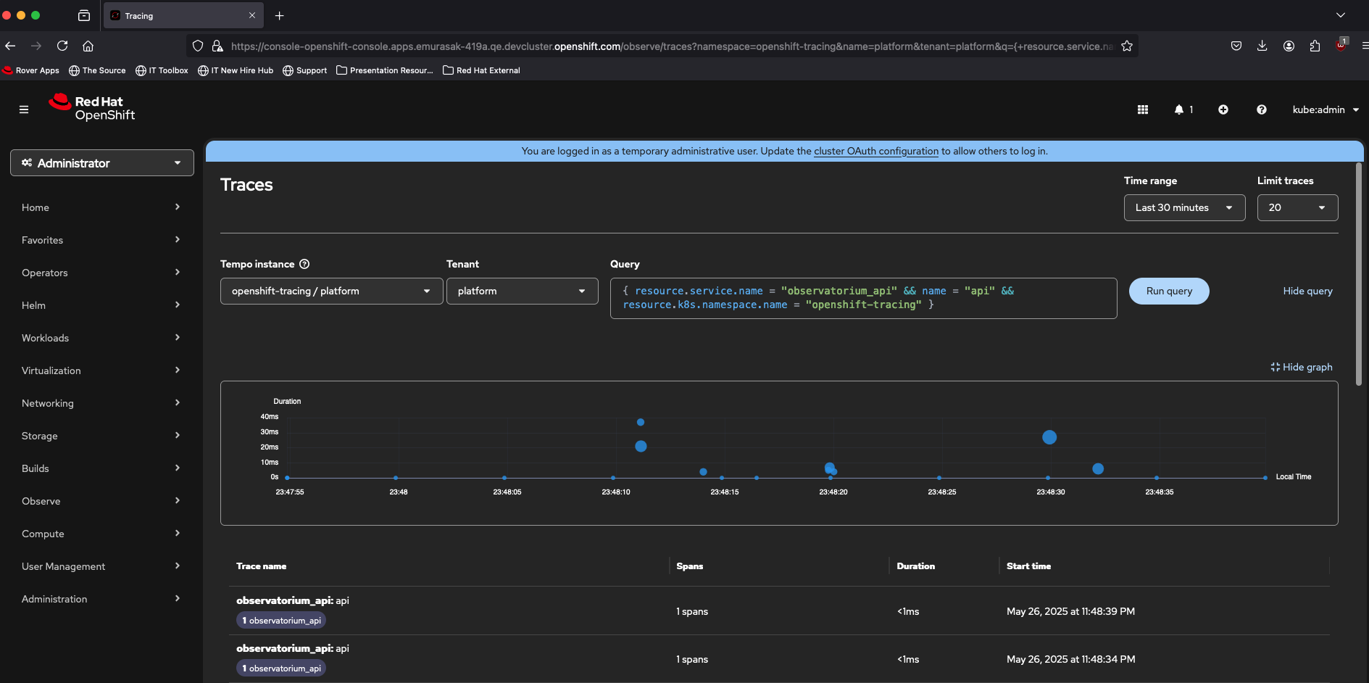1369x683 pixels.
Task: Click the quick create plus icon
Action: point(1223,109)
